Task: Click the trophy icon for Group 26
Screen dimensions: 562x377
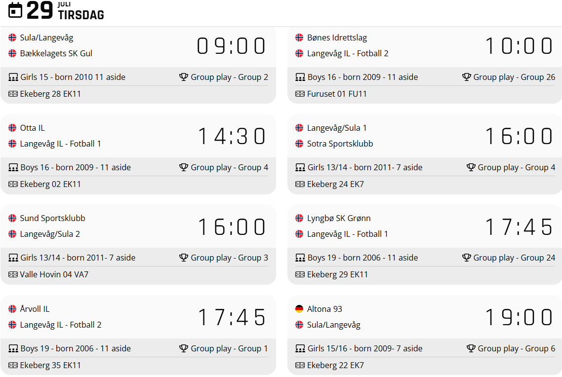Action: click(467, 77)
